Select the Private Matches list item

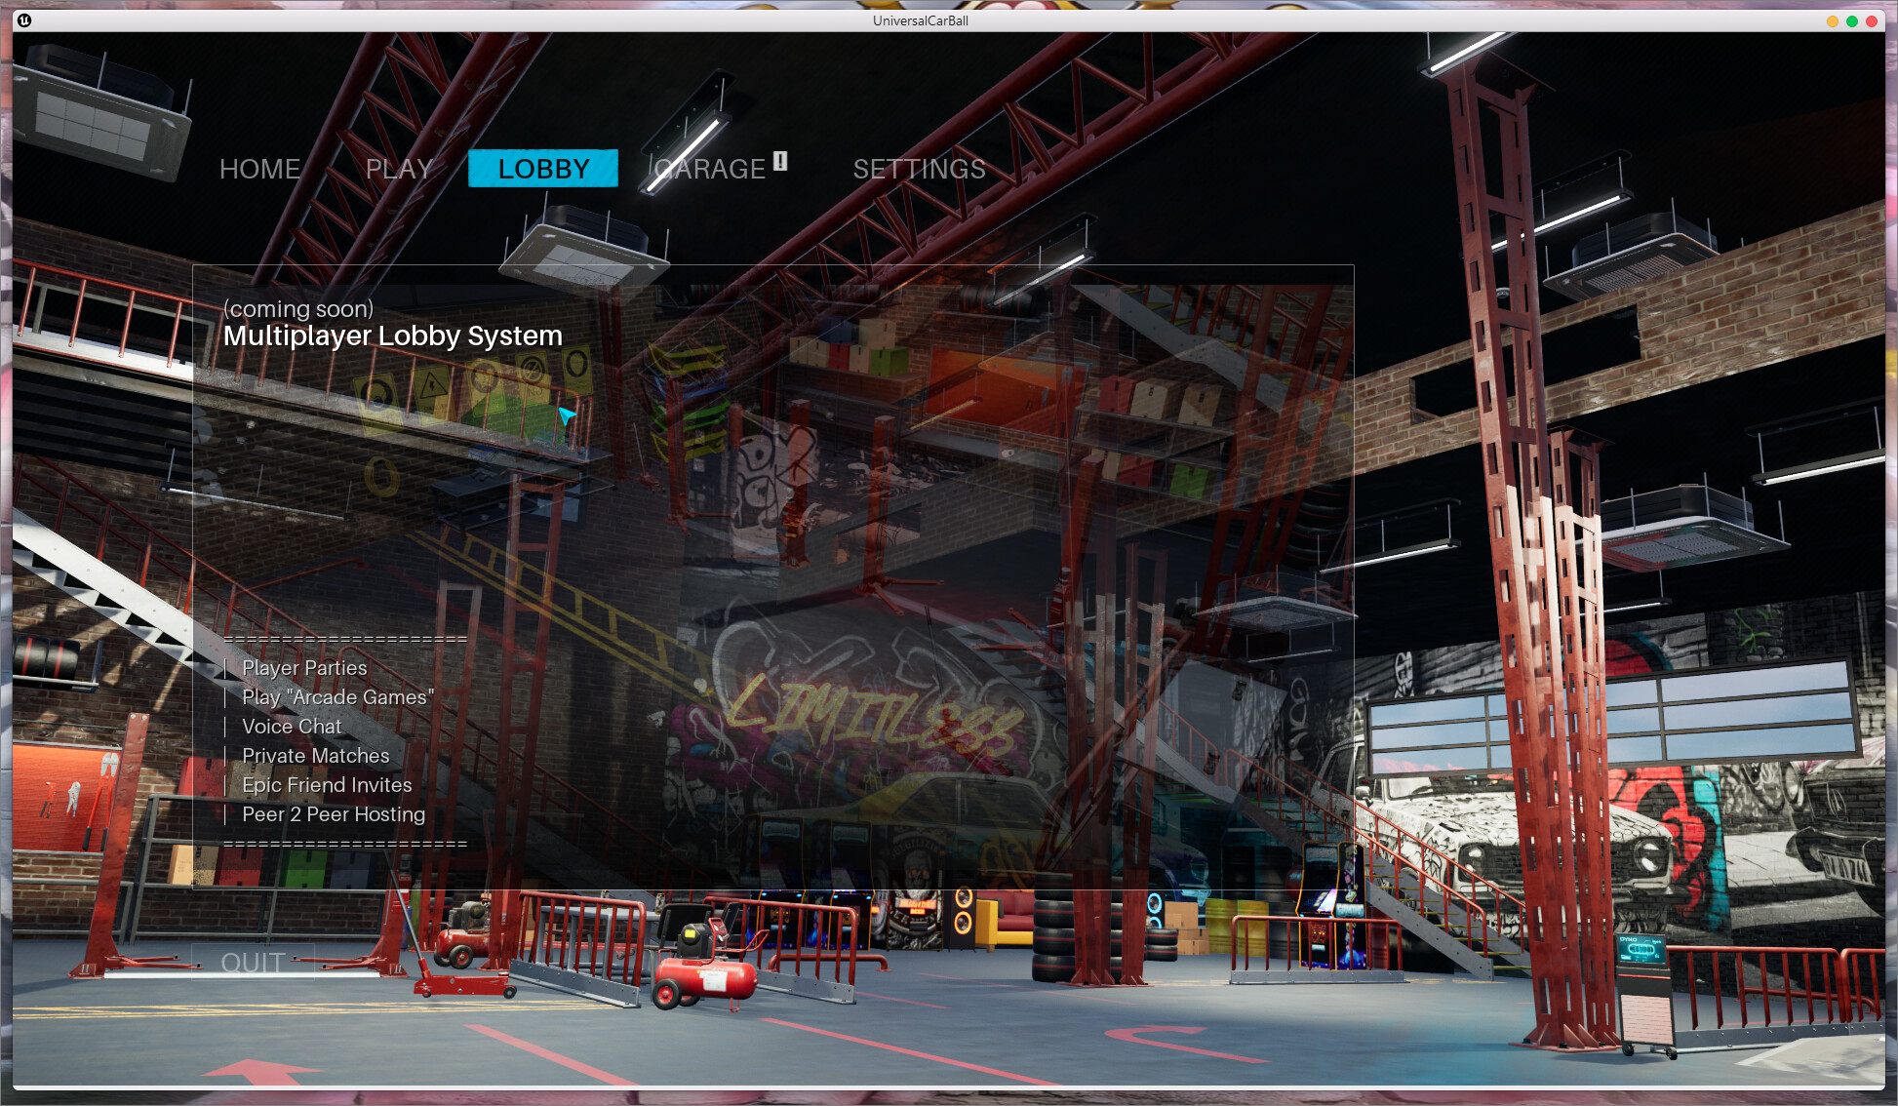click(315, 756)
